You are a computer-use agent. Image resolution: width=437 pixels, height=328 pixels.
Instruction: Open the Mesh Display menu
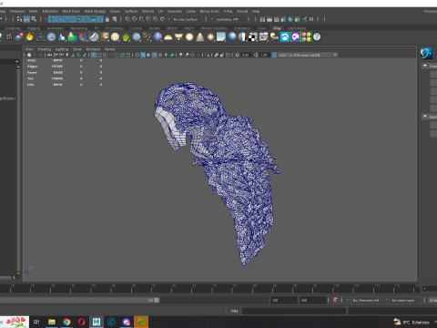pyautogui.click(x=95, y=11)
